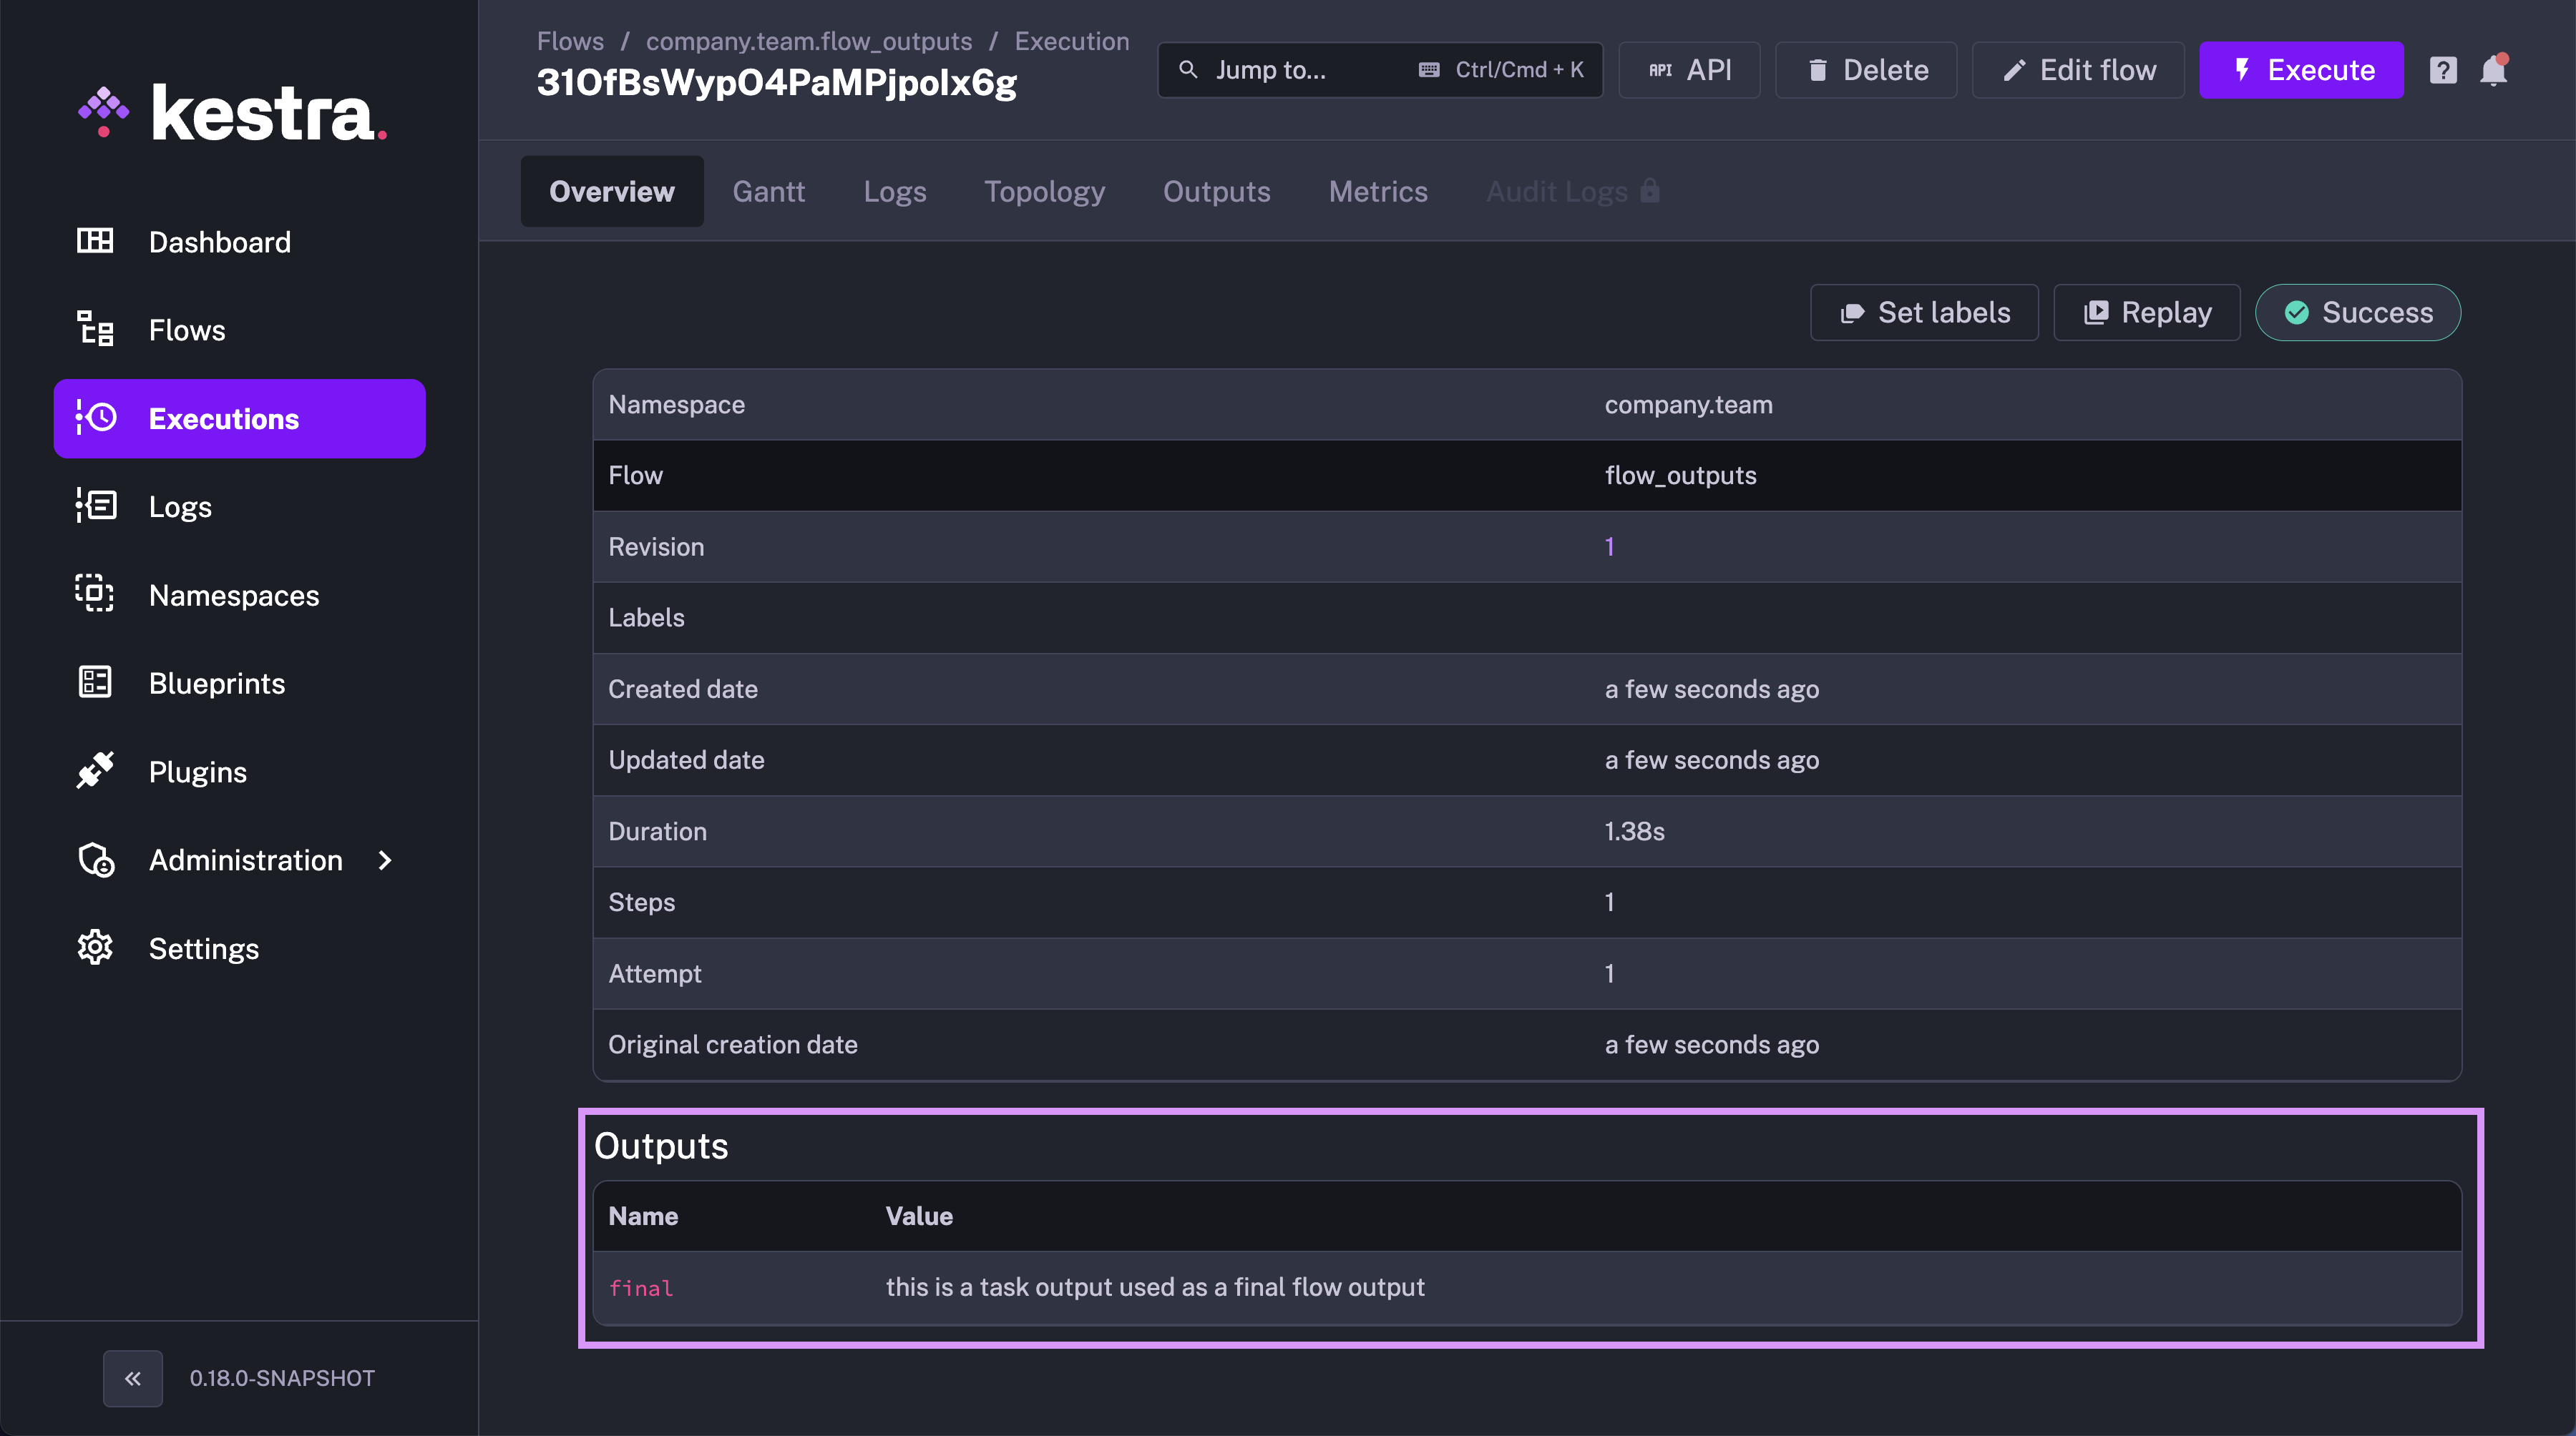Click the Set labels button
The width and height of the screenshot is (2576, 1436).
click(1924, 313)
